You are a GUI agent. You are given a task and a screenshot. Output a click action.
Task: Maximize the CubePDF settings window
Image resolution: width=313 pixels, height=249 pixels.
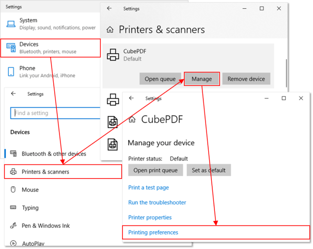(284, 98)
